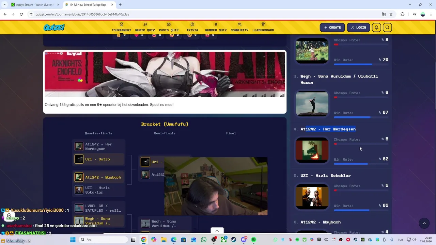Open Steam from the taskbar
This screenshot has height=245, width=436.
pyautogui.click(x=234, y=240)
